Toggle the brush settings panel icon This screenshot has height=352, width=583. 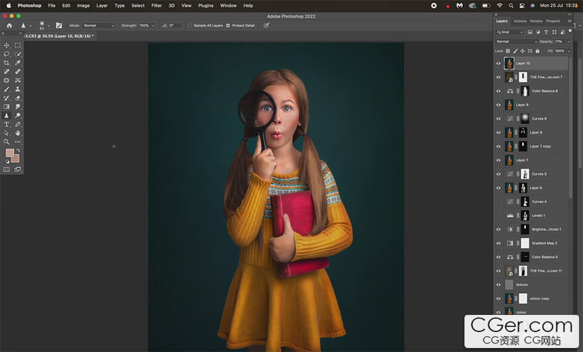(x=59, y=25)
